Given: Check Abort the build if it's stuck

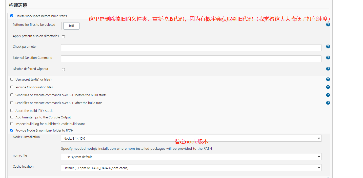Looking at the screenshot, I should click(x=12, y=111).
